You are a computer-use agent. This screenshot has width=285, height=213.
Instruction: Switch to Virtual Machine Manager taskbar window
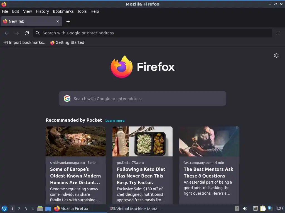click(x=136, y=209)
